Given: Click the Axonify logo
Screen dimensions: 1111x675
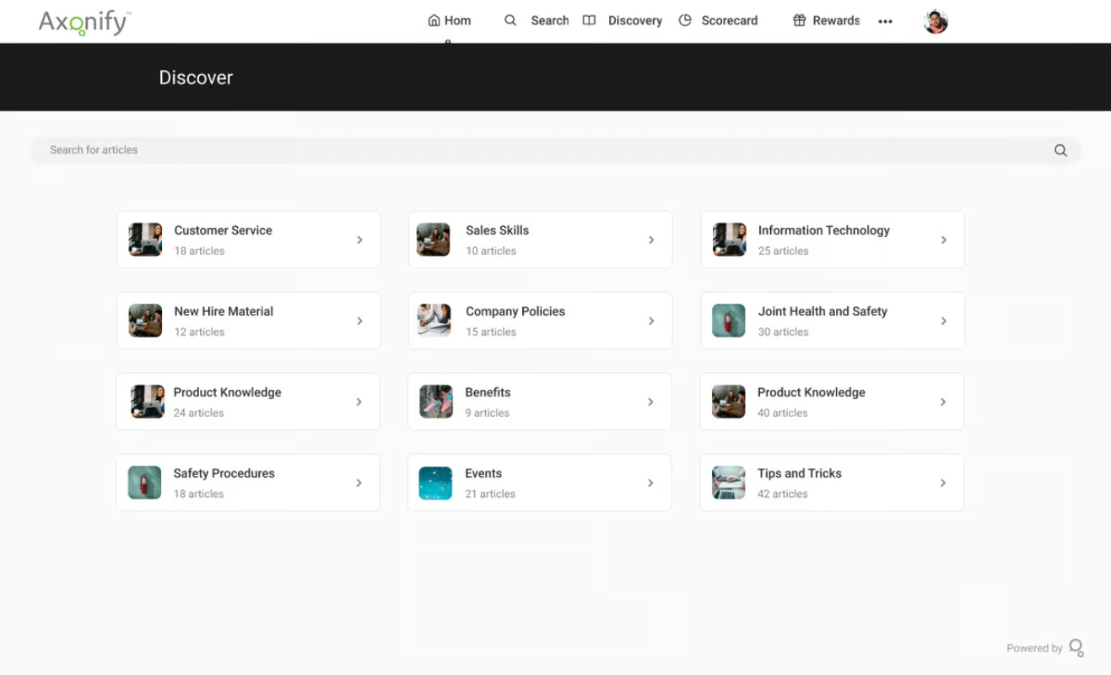Looking at the screenshot, I should click(x=84, y=22).
